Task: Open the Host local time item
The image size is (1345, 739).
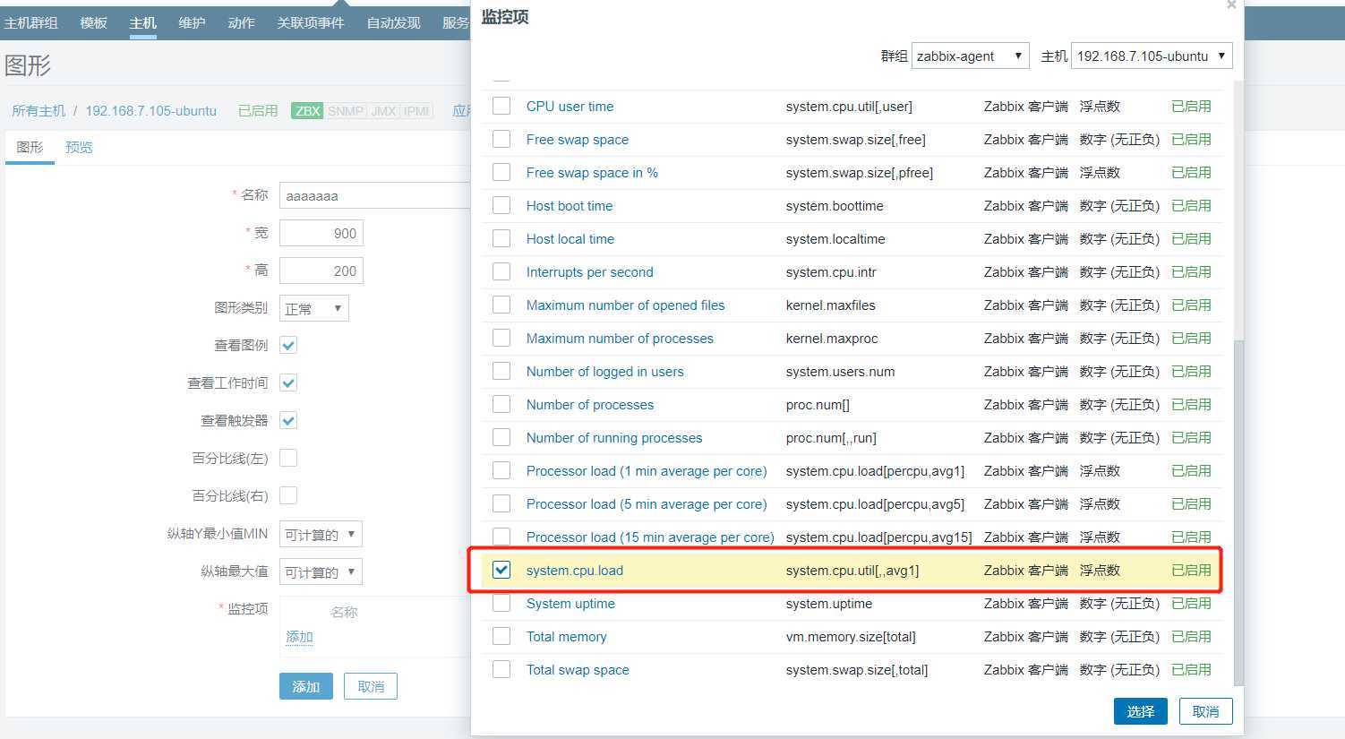Action: tap(570, 238)
